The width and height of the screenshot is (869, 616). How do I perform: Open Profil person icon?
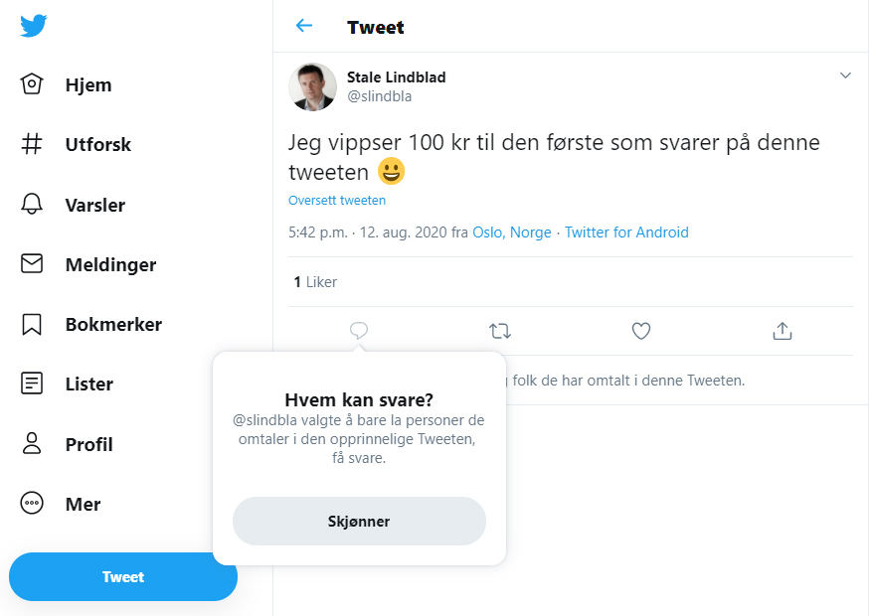32,443
